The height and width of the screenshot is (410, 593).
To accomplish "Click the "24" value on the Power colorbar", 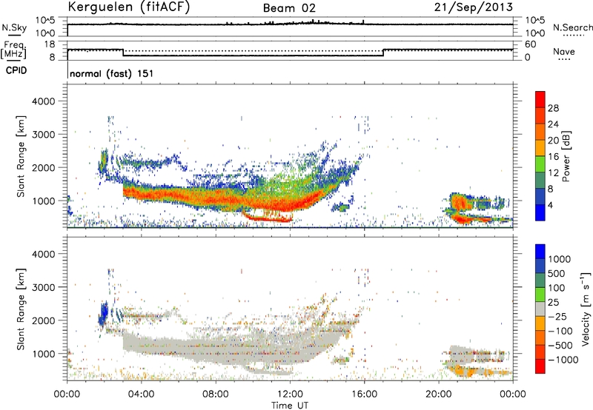I will click(x=553, y=124).
